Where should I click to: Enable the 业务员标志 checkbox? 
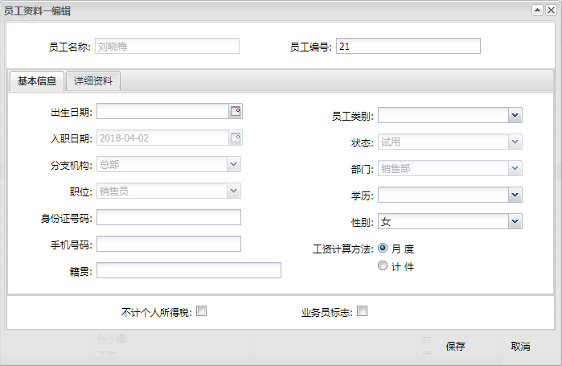363,311
